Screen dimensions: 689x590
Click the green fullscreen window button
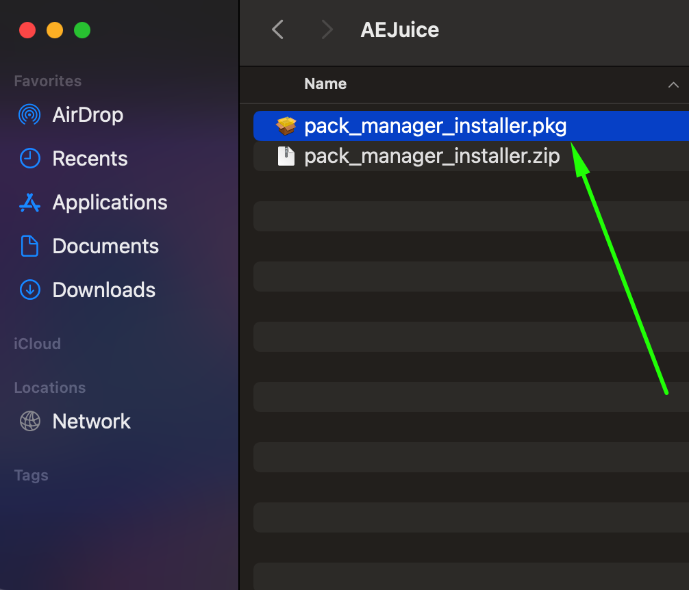click(82, 30)
